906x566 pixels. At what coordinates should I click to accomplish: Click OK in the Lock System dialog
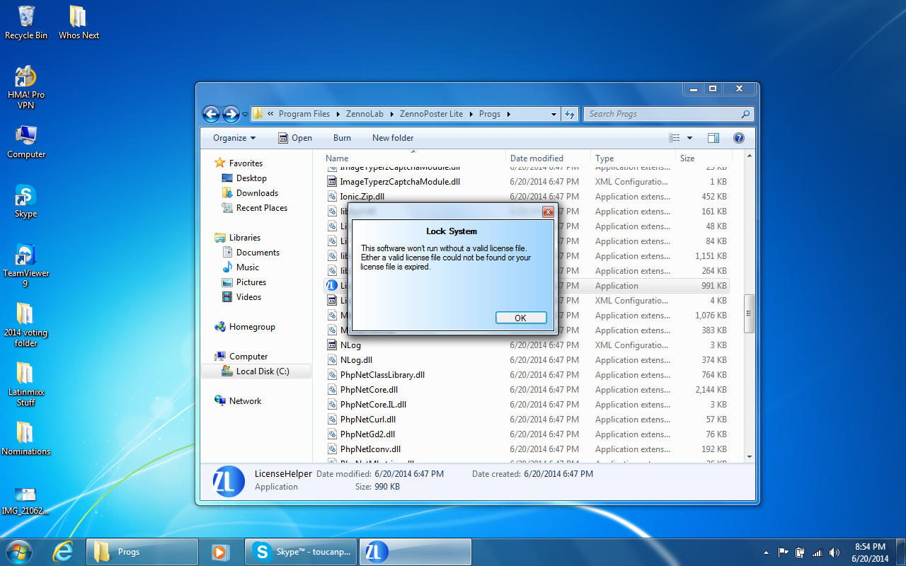click(x=521, y=318)
